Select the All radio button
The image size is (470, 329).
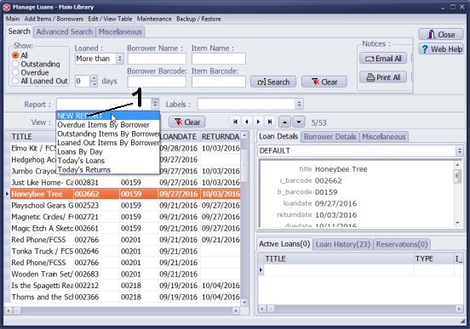pos(15,55)
